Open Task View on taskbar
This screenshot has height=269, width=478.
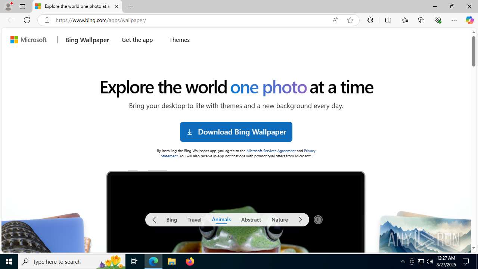[134, 262]
